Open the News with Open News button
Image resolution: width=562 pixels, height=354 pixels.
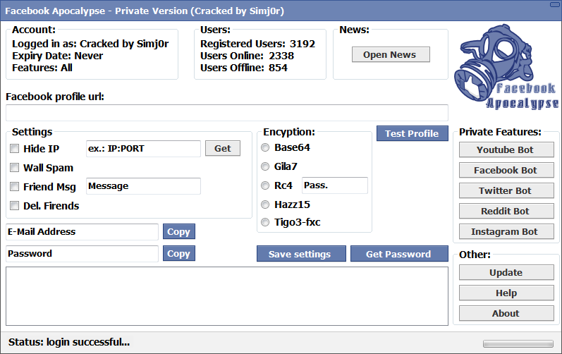click(391, 54)
